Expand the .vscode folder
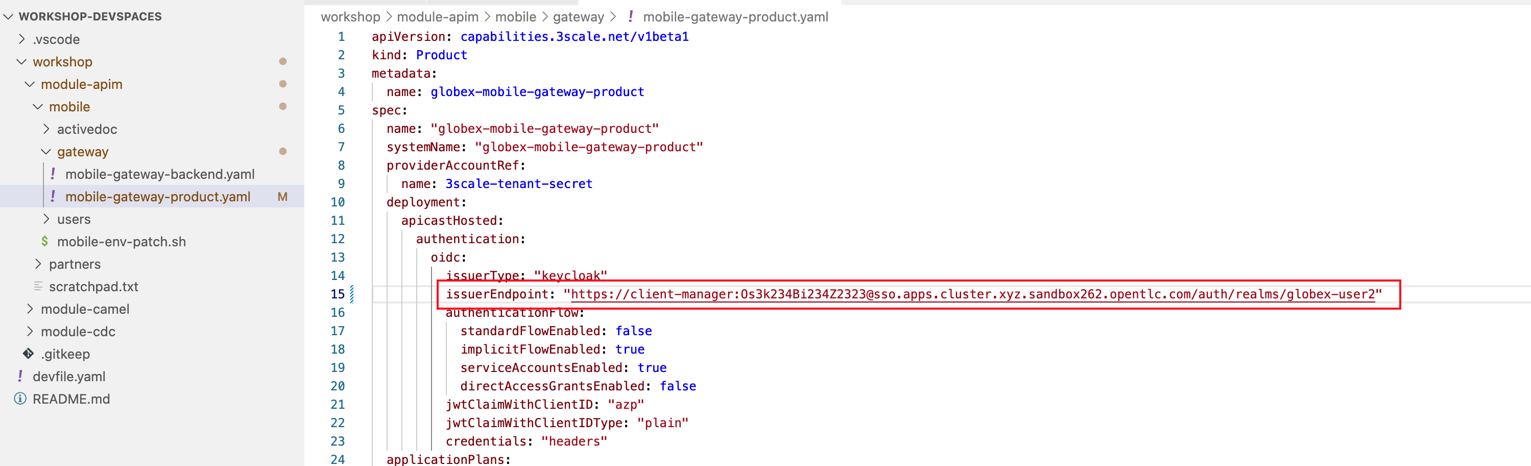 click(x=22, y=39)
